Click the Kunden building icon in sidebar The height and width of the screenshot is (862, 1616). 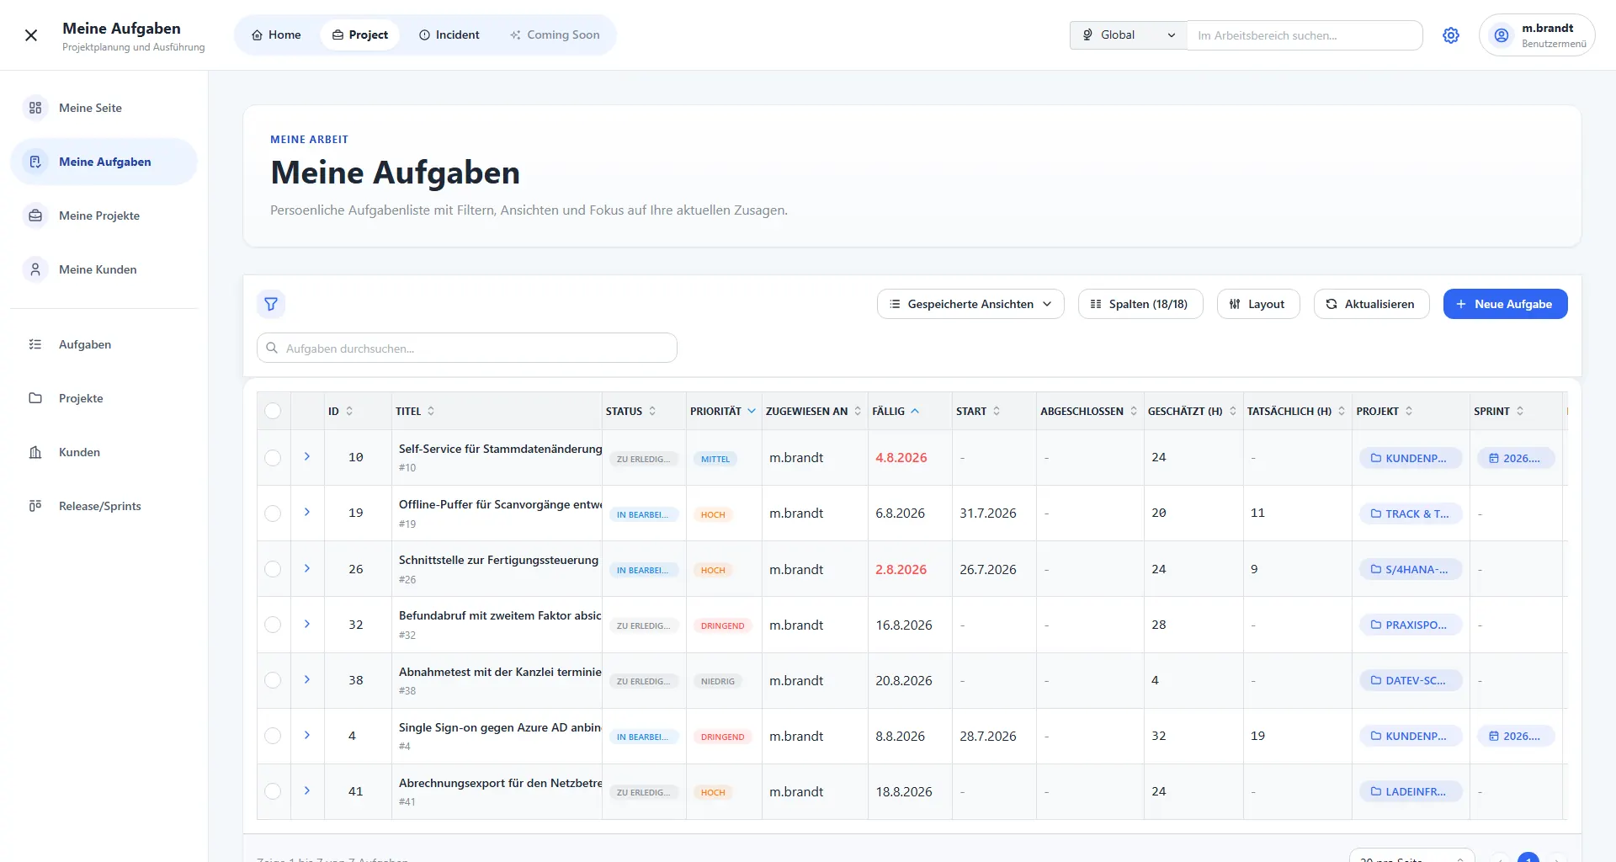(x=35, y=452)
